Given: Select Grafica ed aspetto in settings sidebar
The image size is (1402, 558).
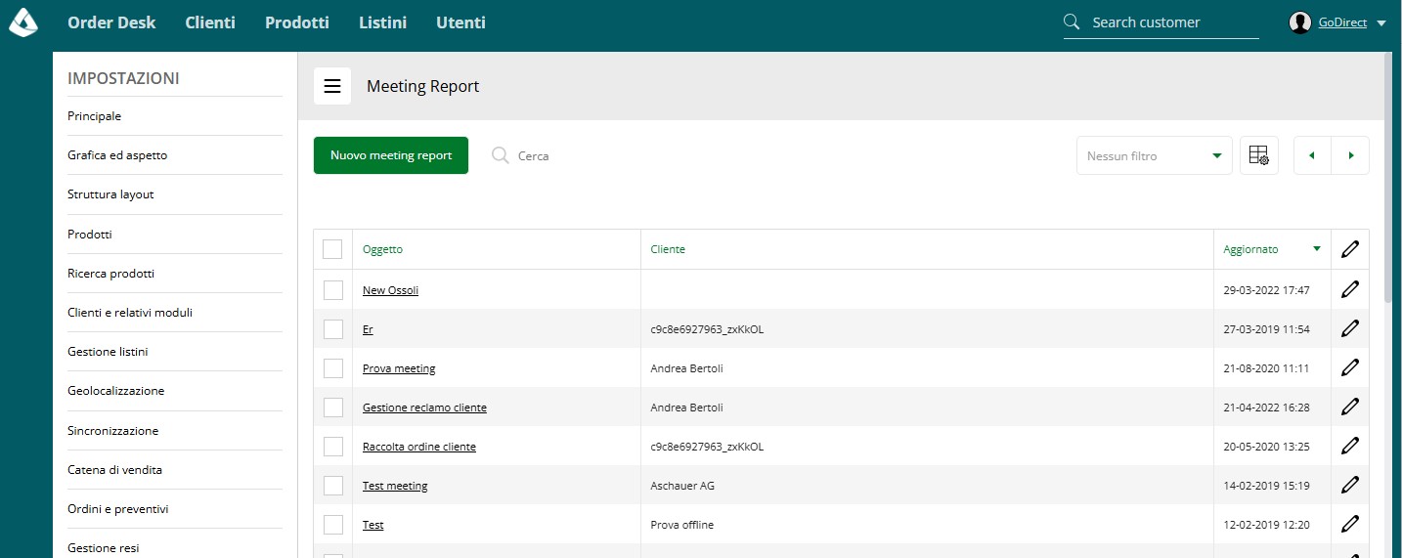Looking at the screenshot, I should pyautogui.click(x=117, y=155).
